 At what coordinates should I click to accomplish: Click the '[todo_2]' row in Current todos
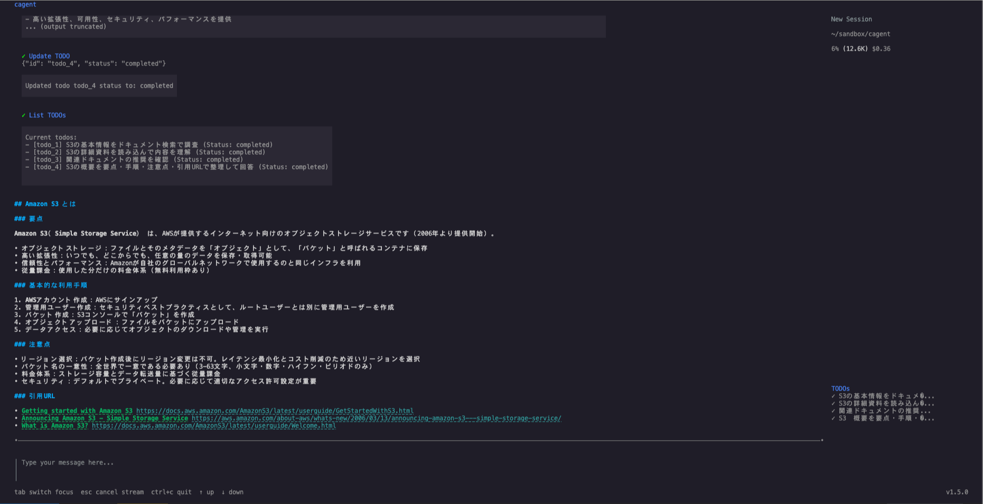pos(145,152)
